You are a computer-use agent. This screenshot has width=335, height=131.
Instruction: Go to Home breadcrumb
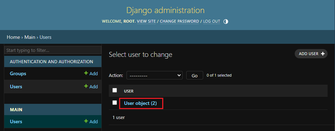point(13,37)
